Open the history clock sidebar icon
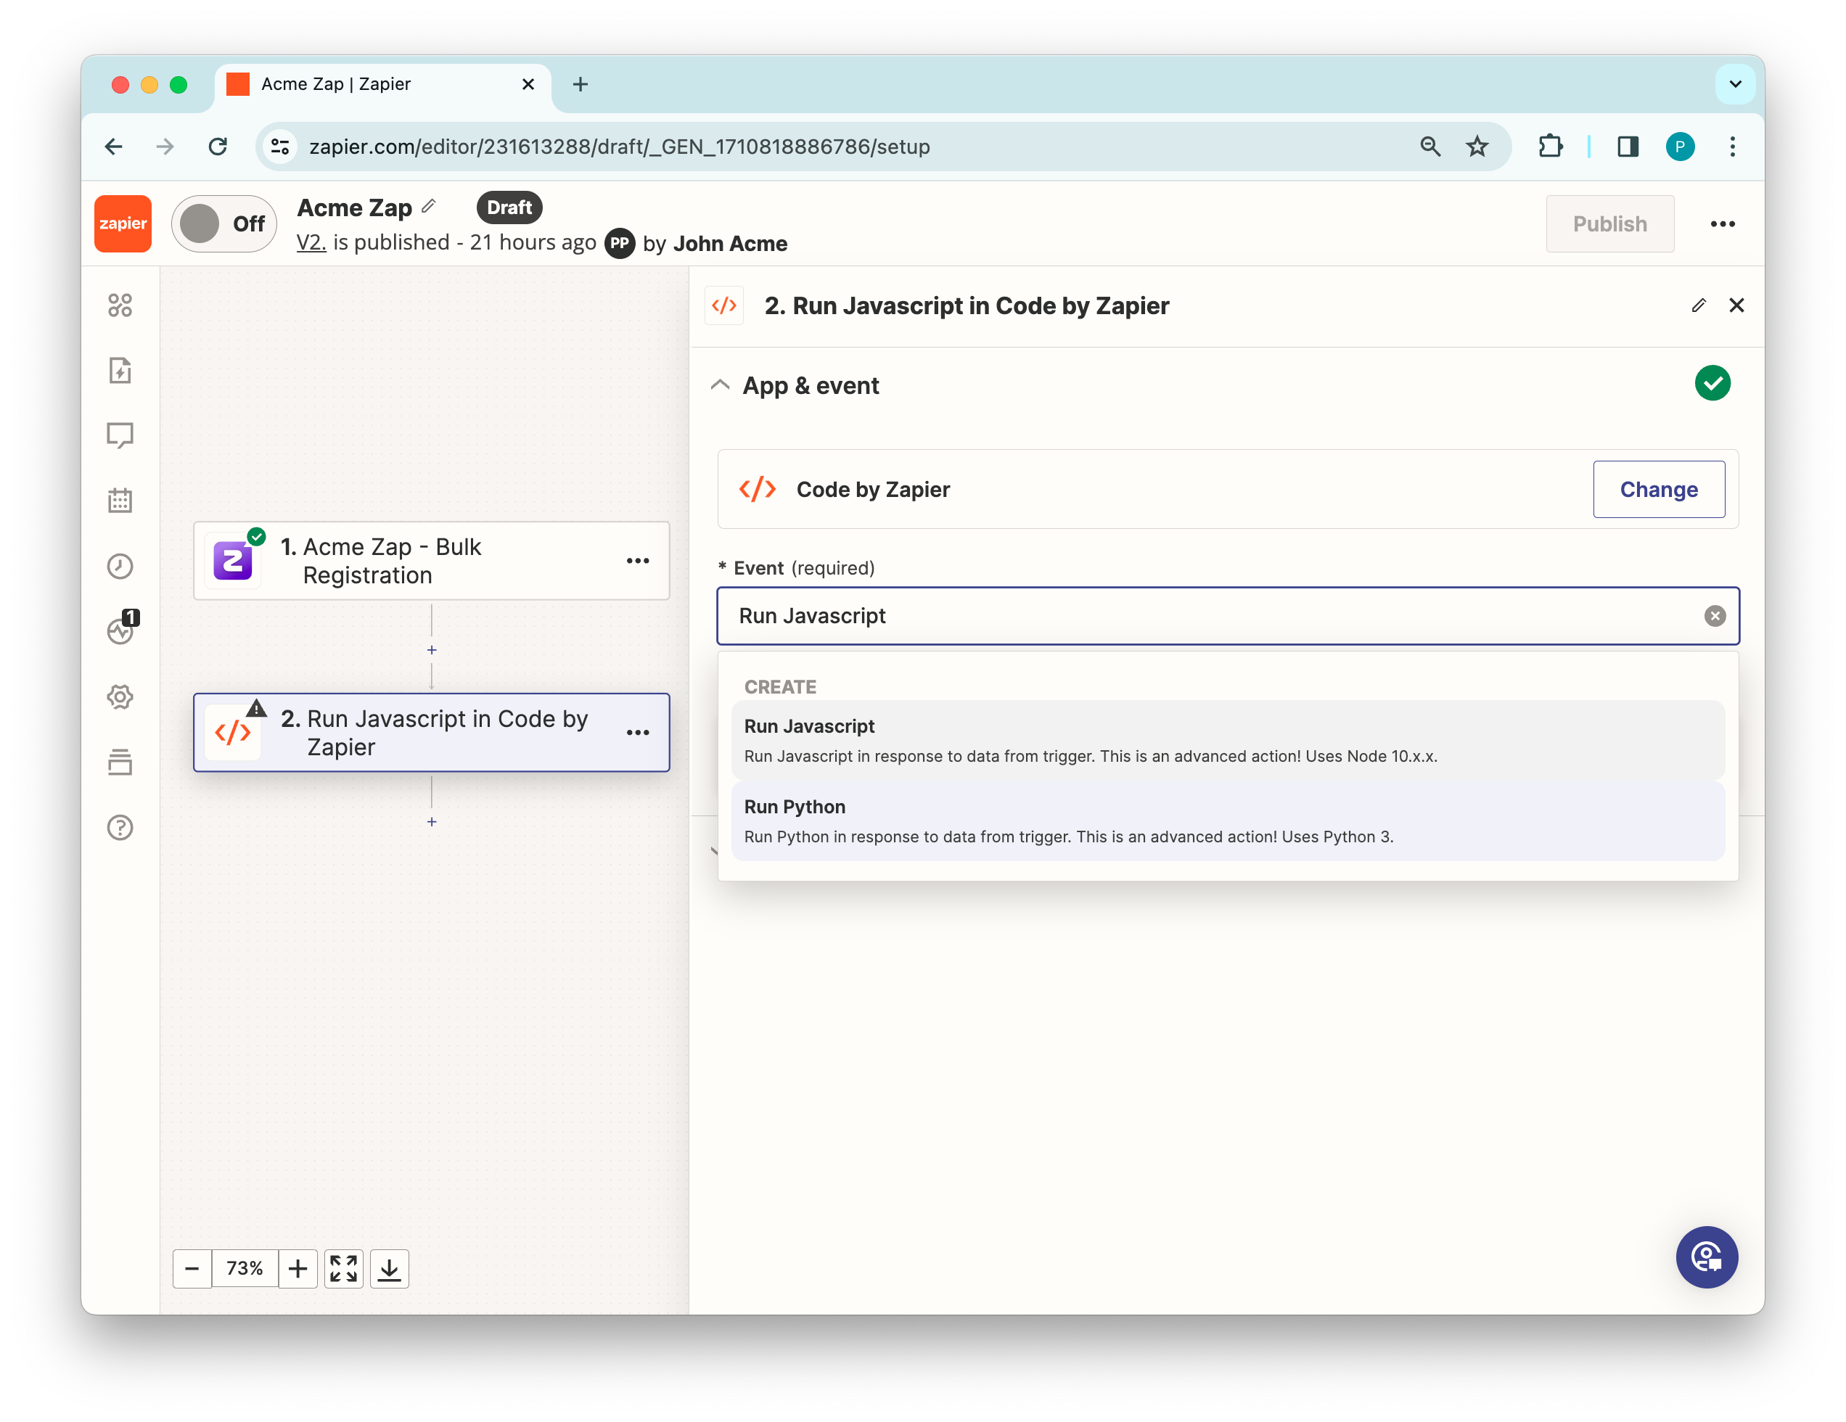 120,566
